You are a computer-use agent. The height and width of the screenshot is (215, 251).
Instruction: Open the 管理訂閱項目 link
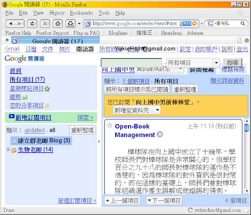coord(77,201)
